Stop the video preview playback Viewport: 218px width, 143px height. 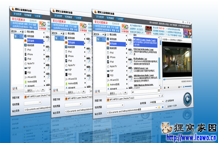[168, 87]
